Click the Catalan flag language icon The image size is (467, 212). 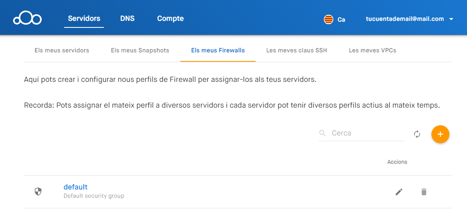pos(328,19)
